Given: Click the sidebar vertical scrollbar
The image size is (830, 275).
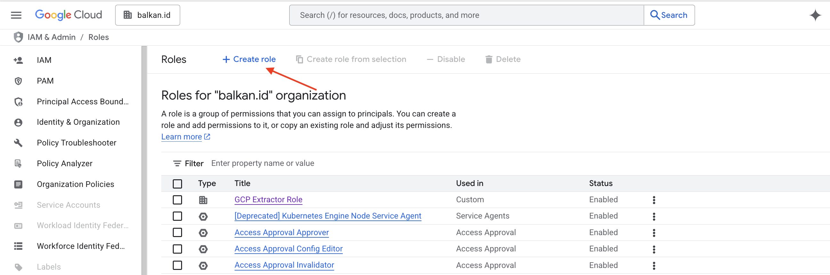Looking at the screenshot, I should (x=144, y=161).
